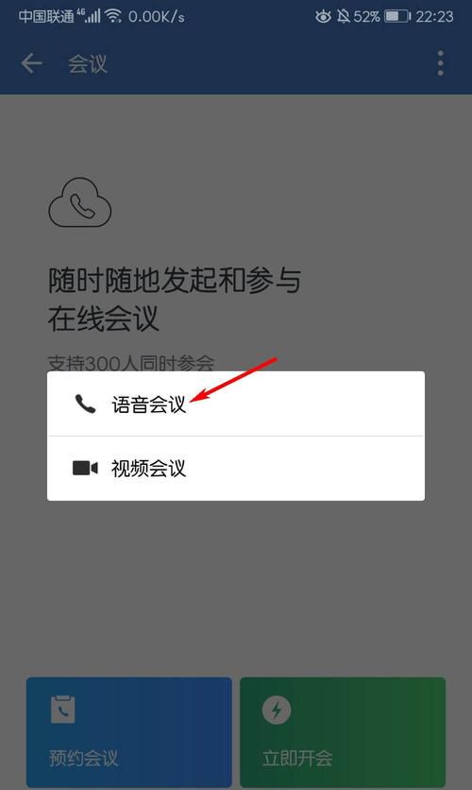Tap the clipboard phone icon on blue card
Screen dimensions: 472x790
(x=63, y=710)
